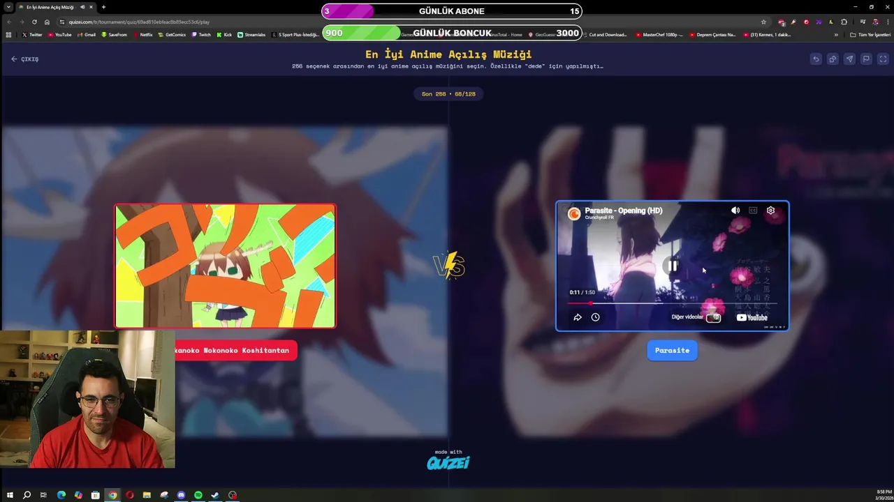894x502 pixels.
Task: Go back using the ÇIKIŞ exit link
Action: point(24,59)
